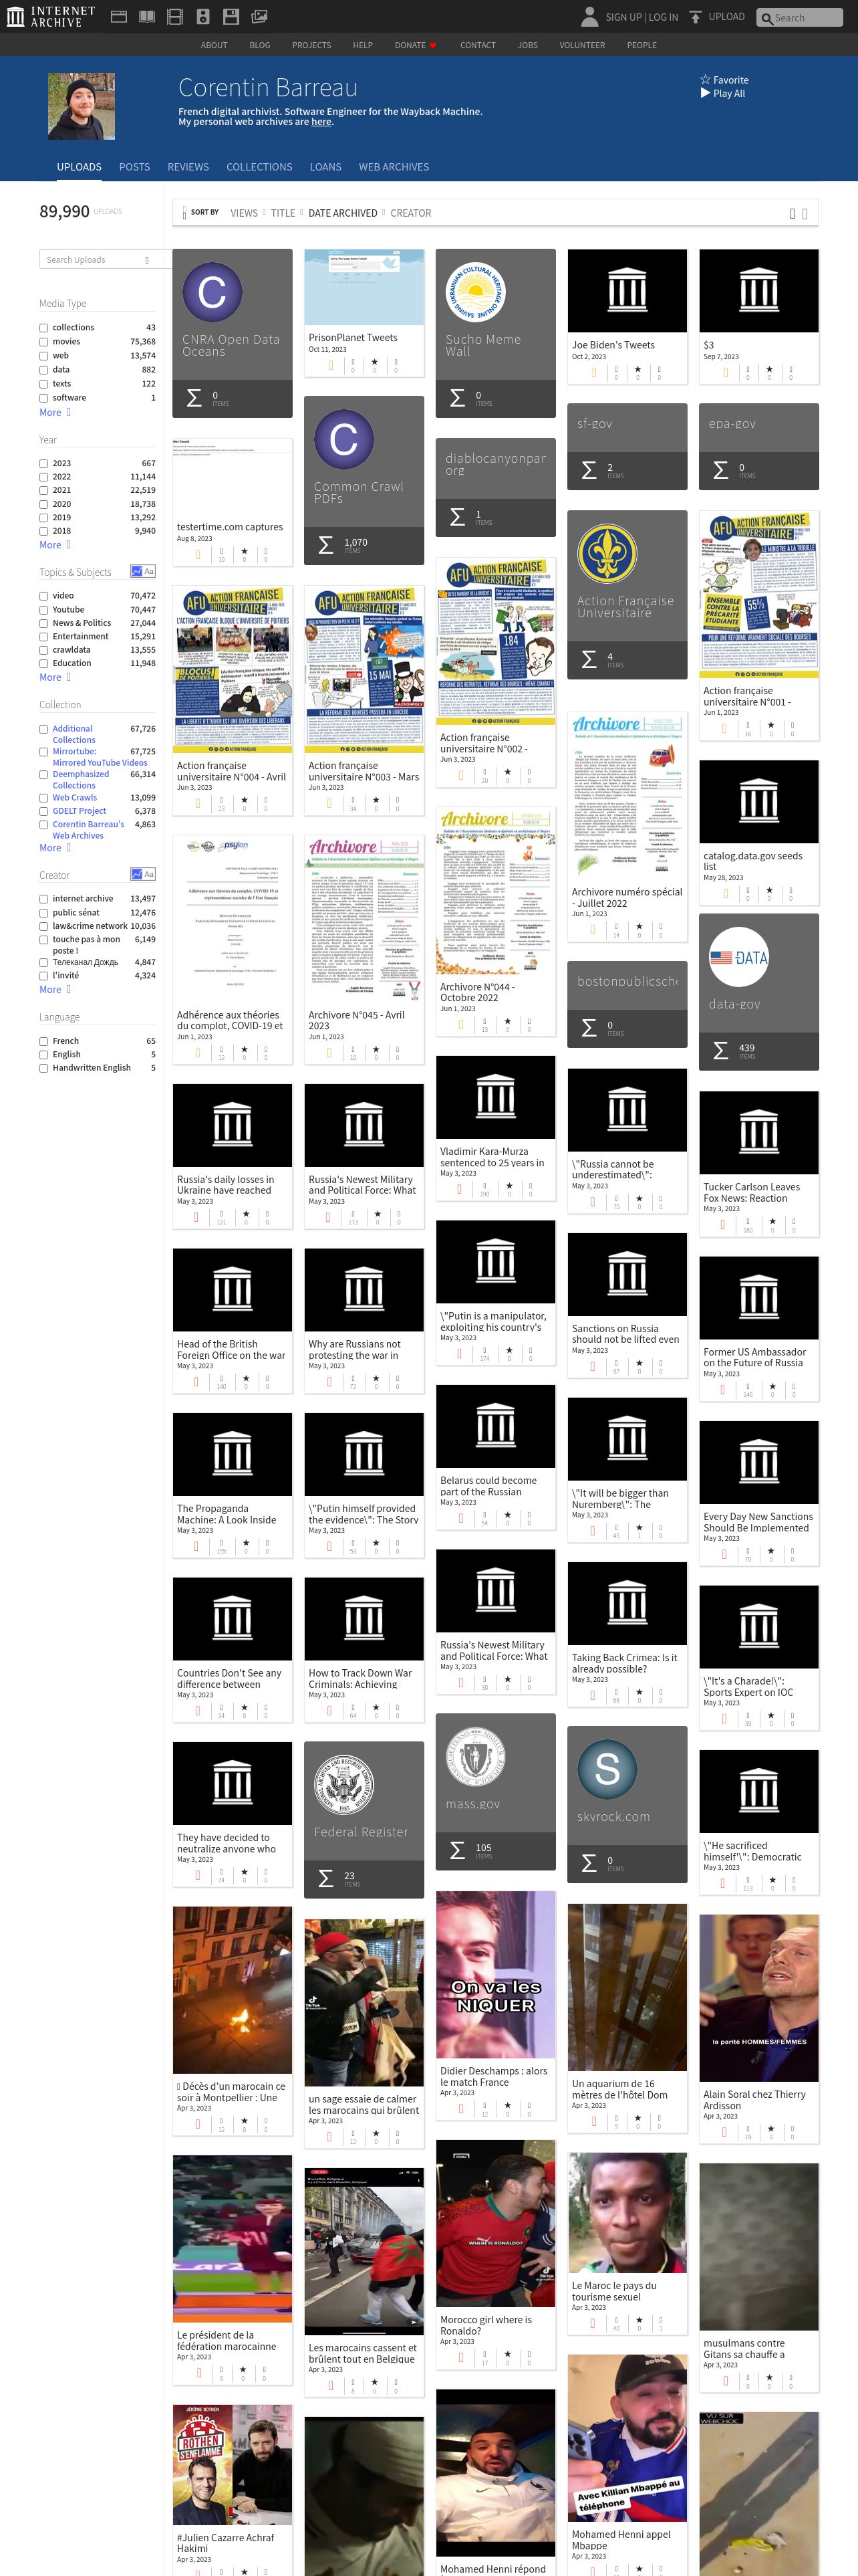Sort uploads by Creator
Screen dimensions: 858x2576
click(410, 213)
